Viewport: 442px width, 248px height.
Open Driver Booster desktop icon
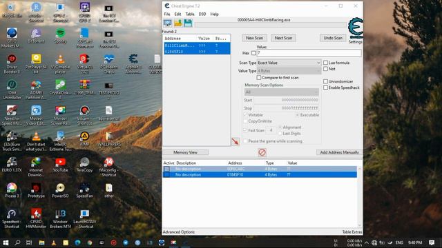[x=12, y=64]
